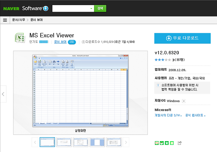Click the share arrow icon
Screen dimensions: 217x152
pos(180,143)
